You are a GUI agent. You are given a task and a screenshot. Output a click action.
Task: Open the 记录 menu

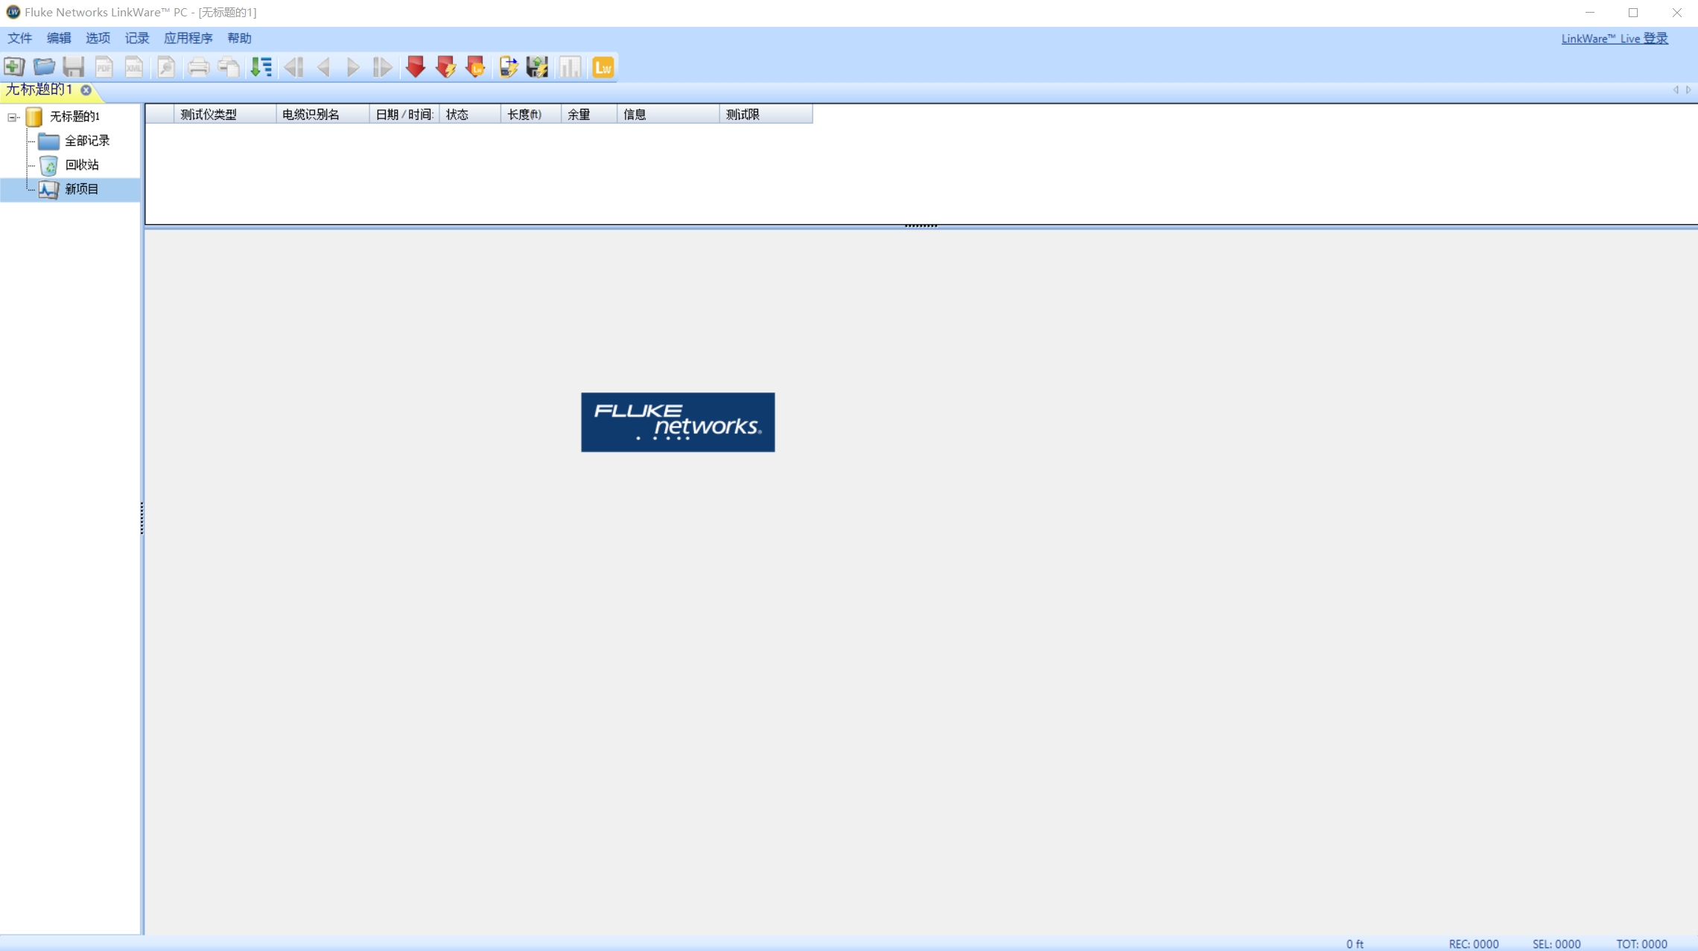(x=137, y=38)
